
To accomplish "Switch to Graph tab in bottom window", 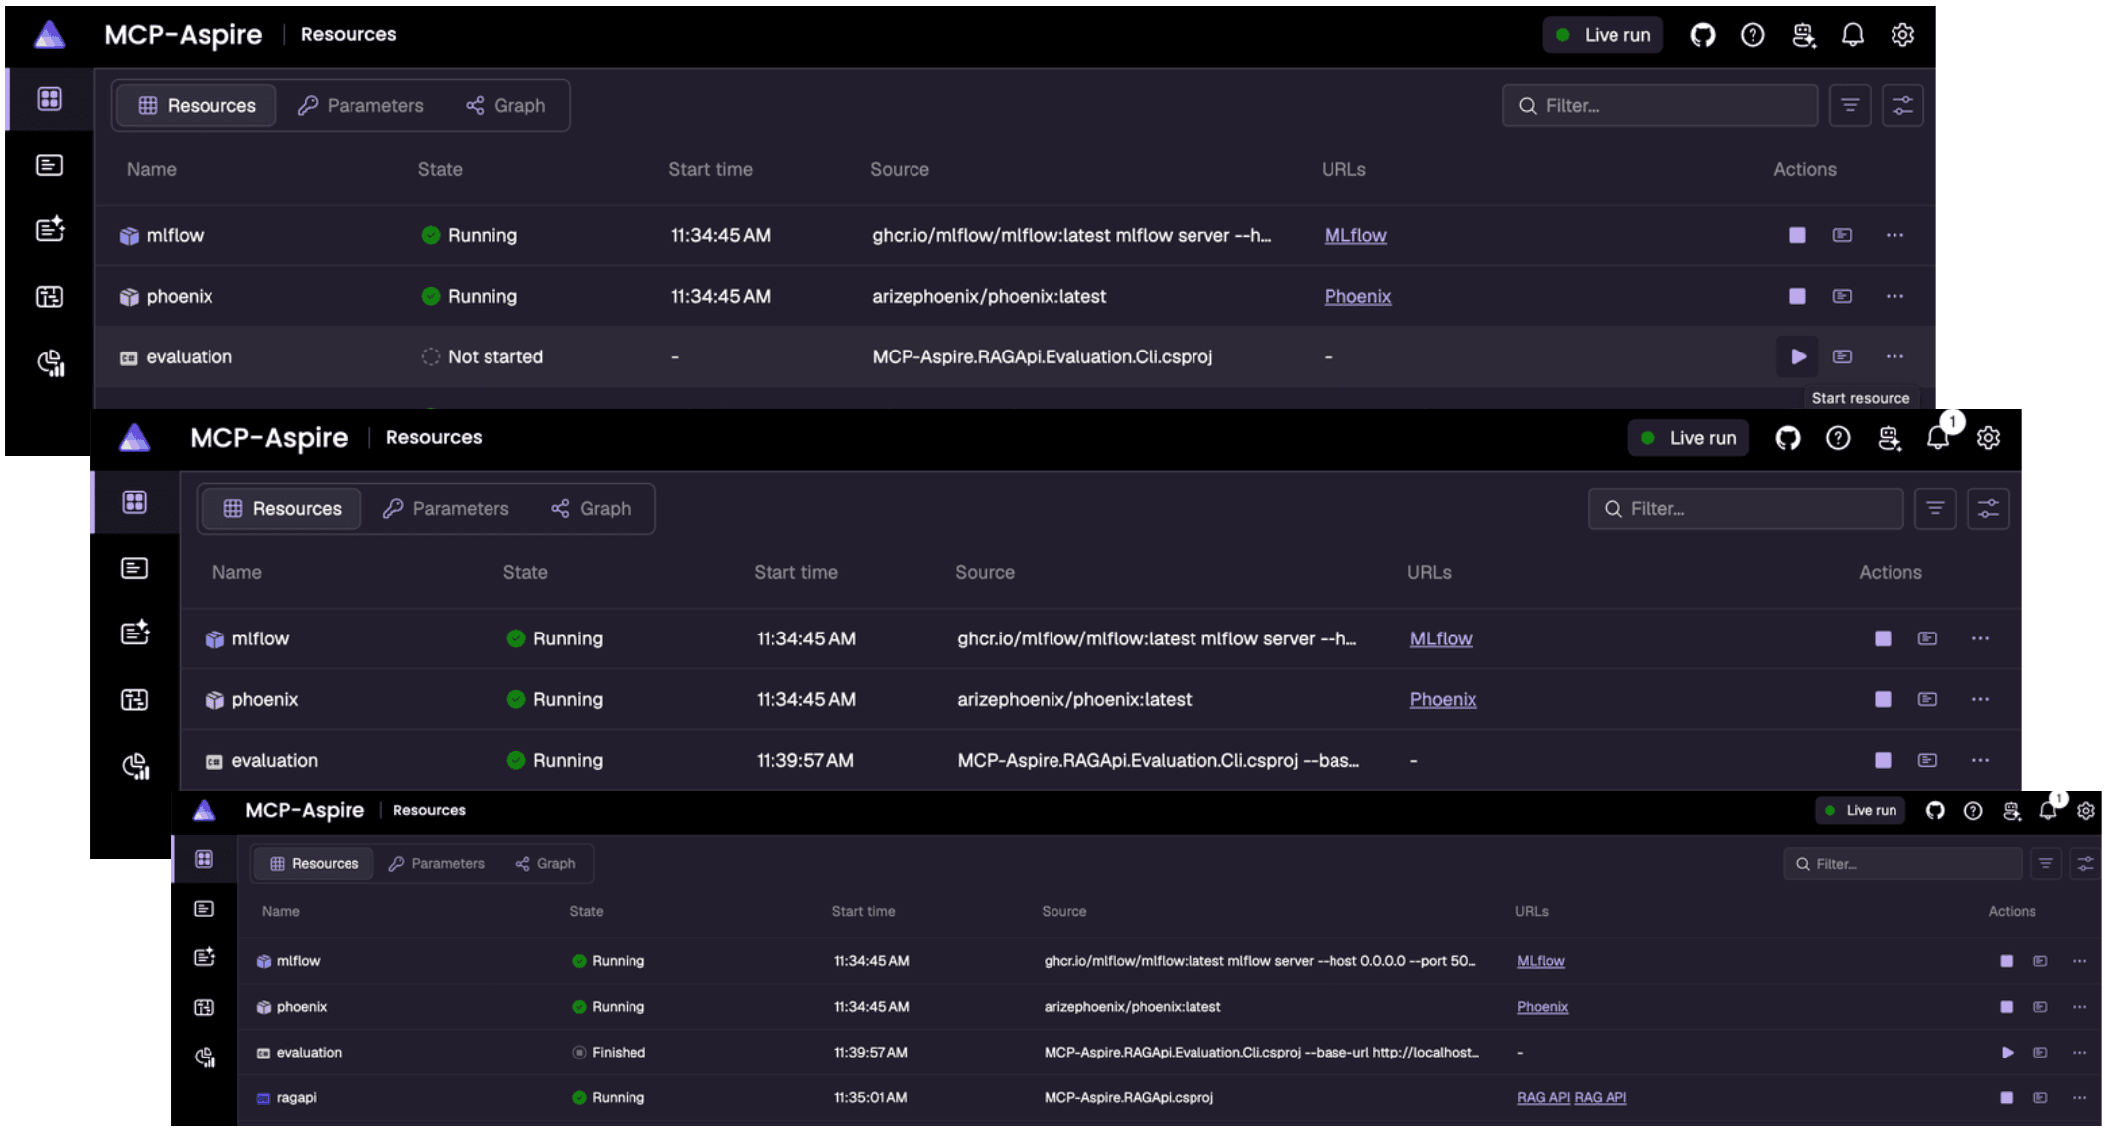I will pos(546,863).
